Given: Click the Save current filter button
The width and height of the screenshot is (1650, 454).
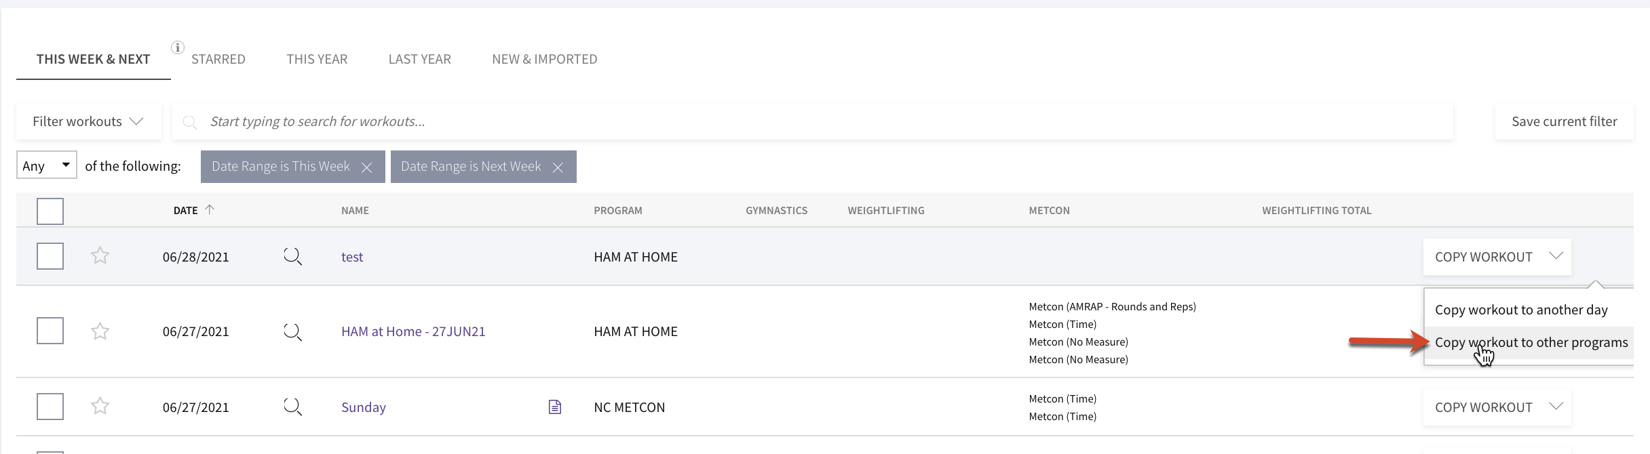Looking at the screenshot, I should point(1565,121).
